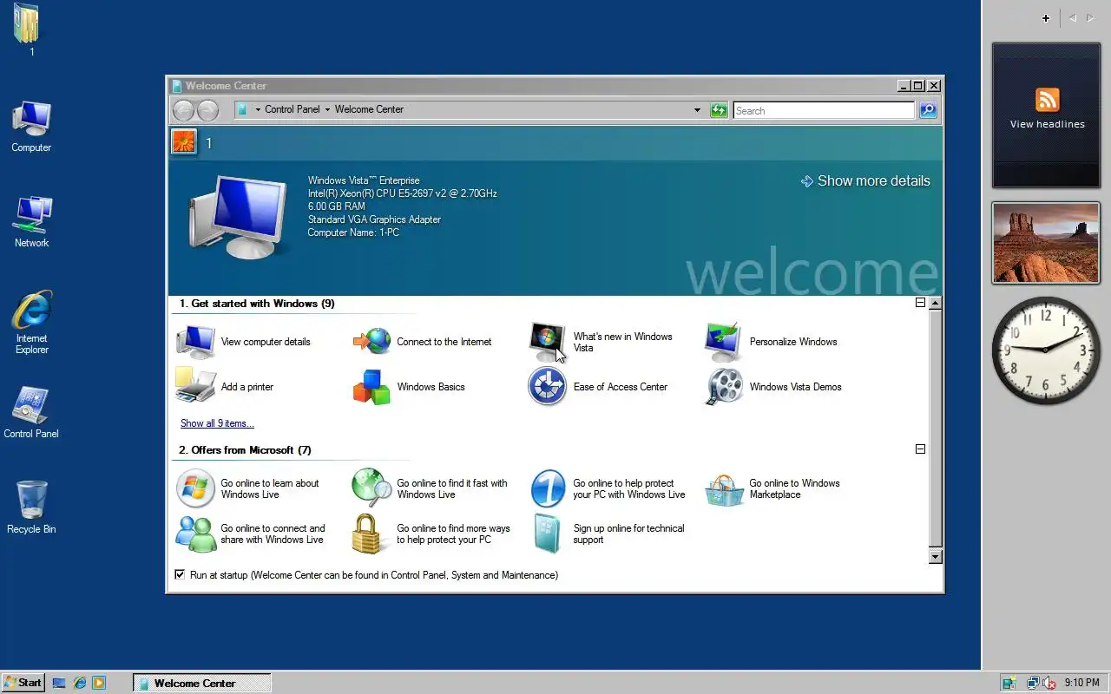
Task: Click sidebar next gadgets arrow
Action: point(1090,18)
